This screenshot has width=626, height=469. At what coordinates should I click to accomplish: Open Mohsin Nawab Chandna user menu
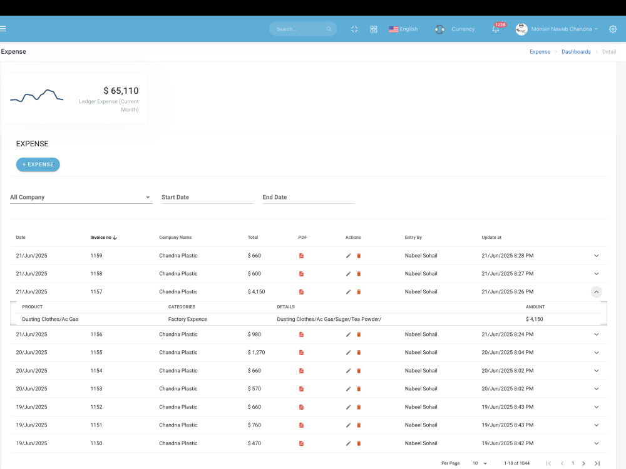(x=557, y=29)
